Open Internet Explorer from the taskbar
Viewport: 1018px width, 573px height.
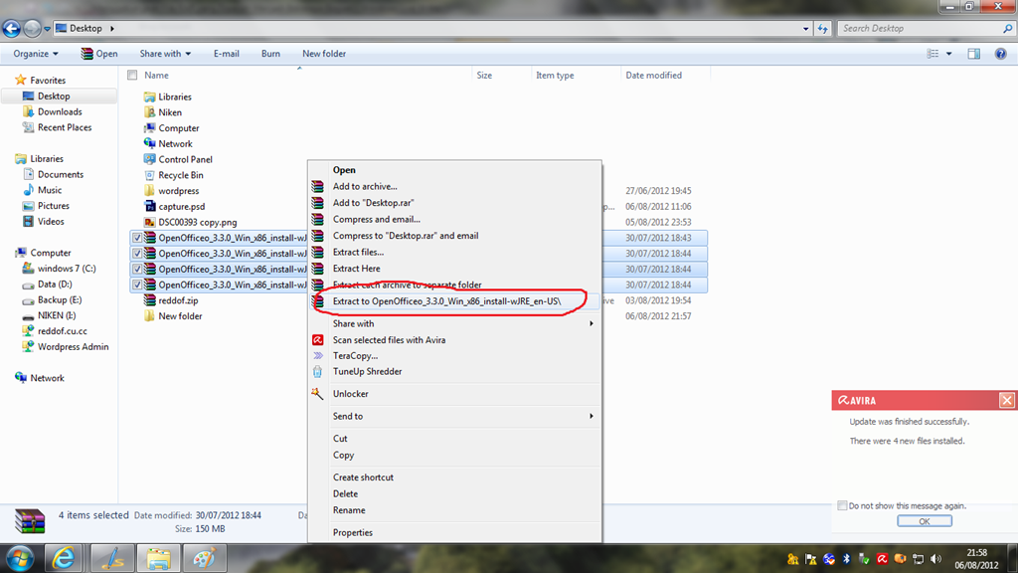pyautogui.click(x=64, y=558)
